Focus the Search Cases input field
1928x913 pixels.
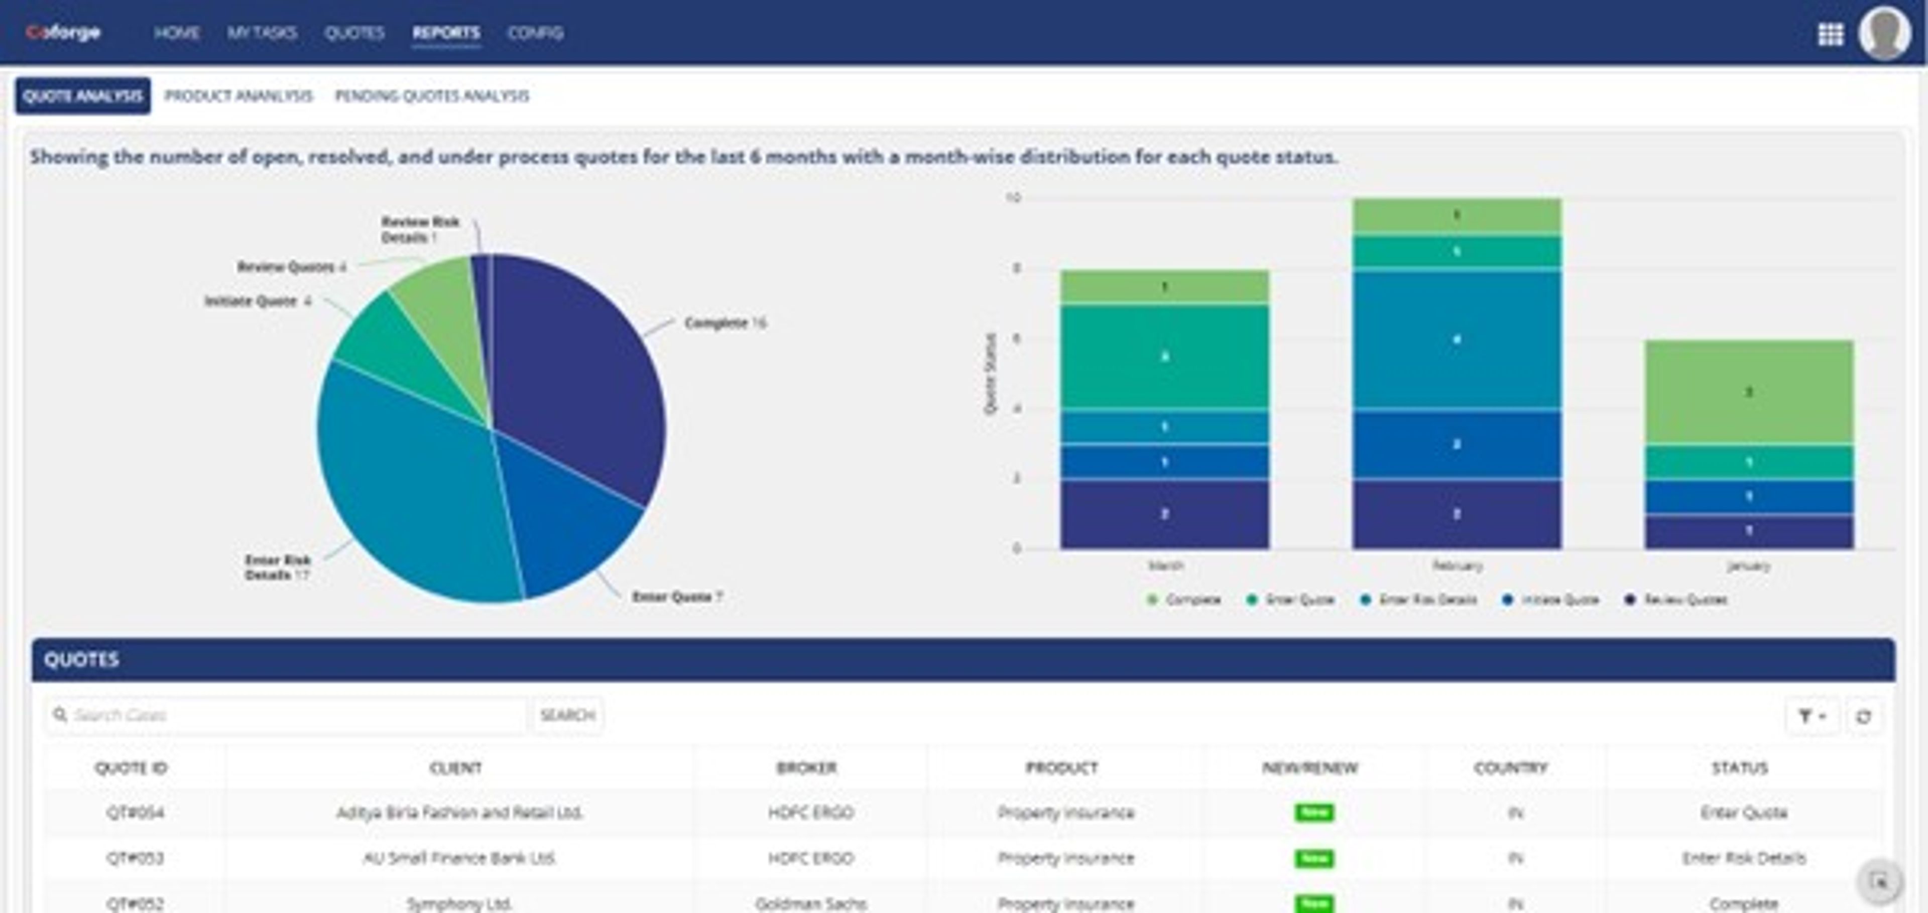[285, 716]
